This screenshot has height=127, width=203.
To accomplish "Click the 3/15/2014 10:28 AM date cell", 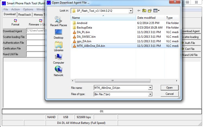I will click(x=150, y=28).
